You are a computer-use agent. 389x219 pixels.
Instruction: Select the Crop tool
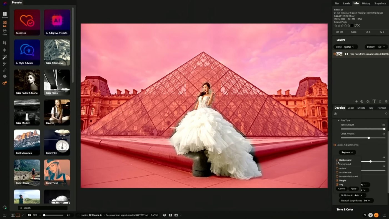pos(5,43)
